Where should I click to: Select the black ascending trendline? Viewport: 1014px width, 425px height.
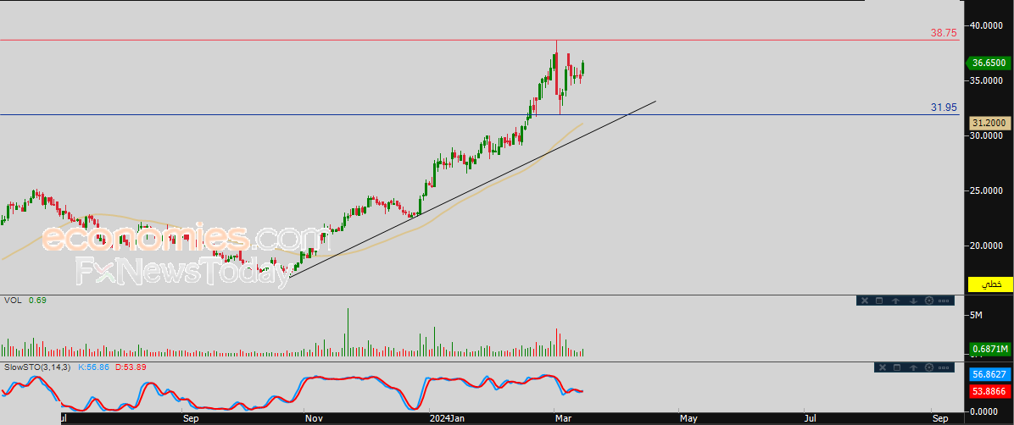click(472, 190)
